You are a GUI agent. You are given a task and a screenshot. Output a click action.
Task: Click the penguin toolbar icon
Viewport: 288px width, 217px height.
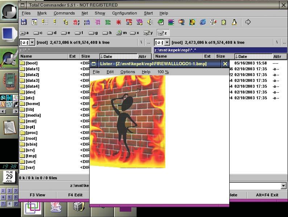234,22
